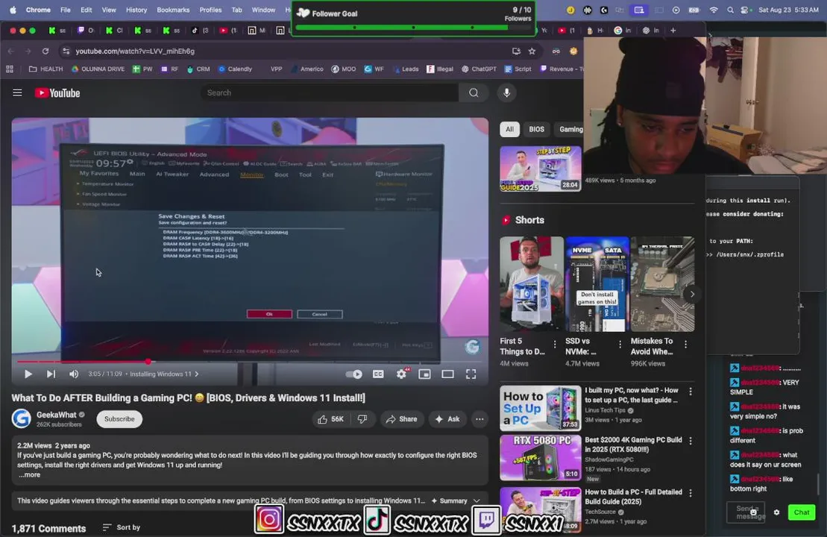Go back in Chrome

[x=11, y=51]
